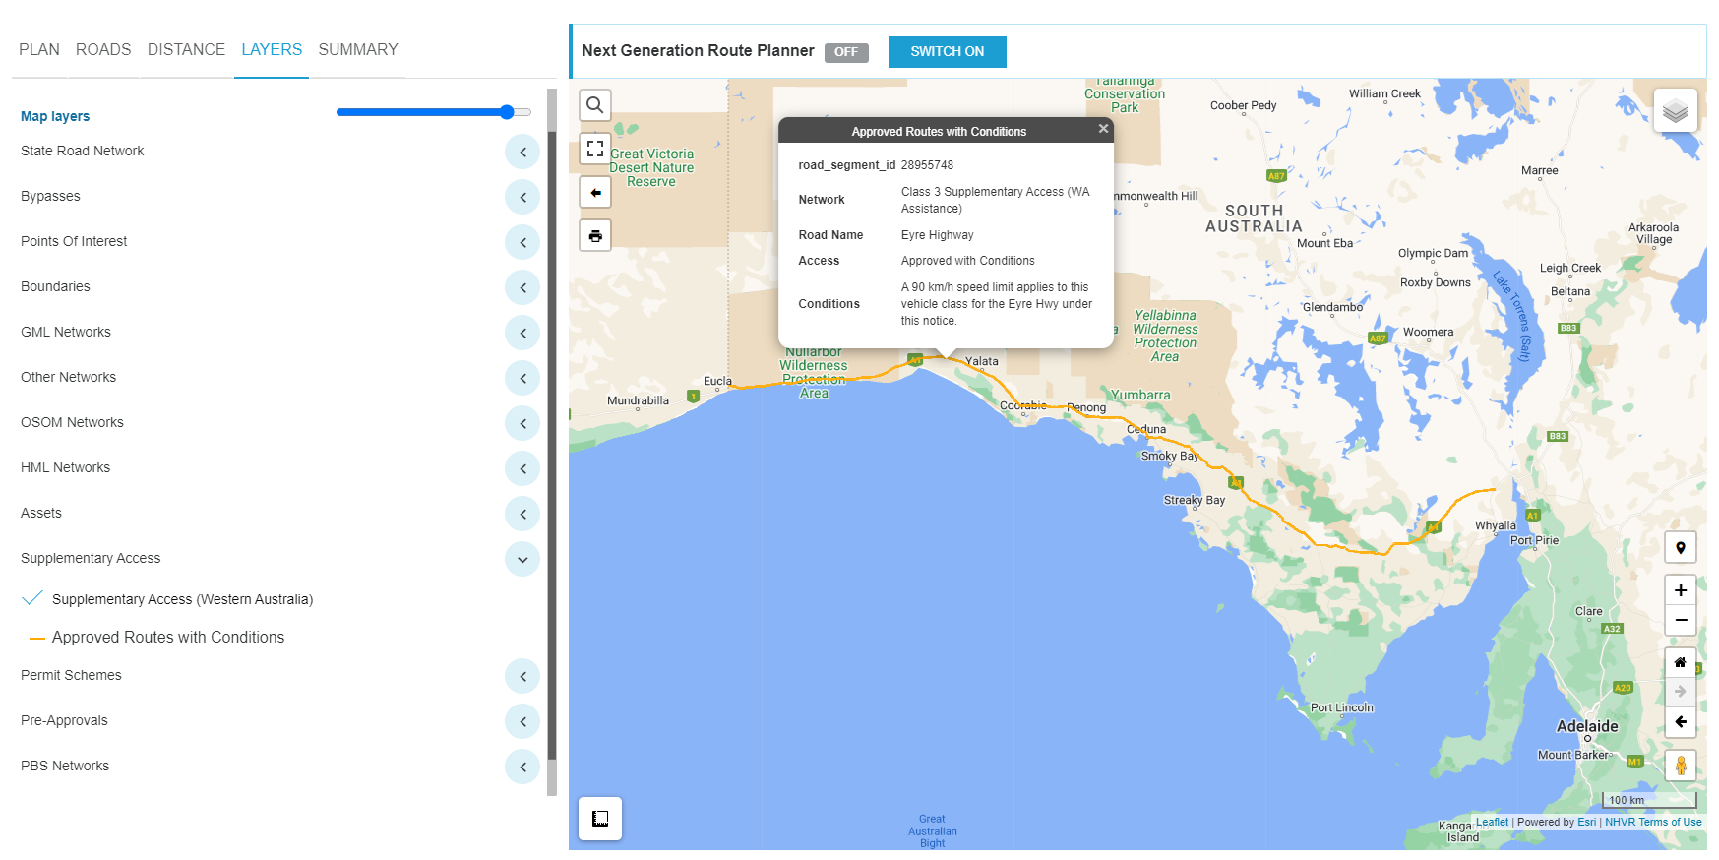Click the SWITCH ON button

coord(947,52)
